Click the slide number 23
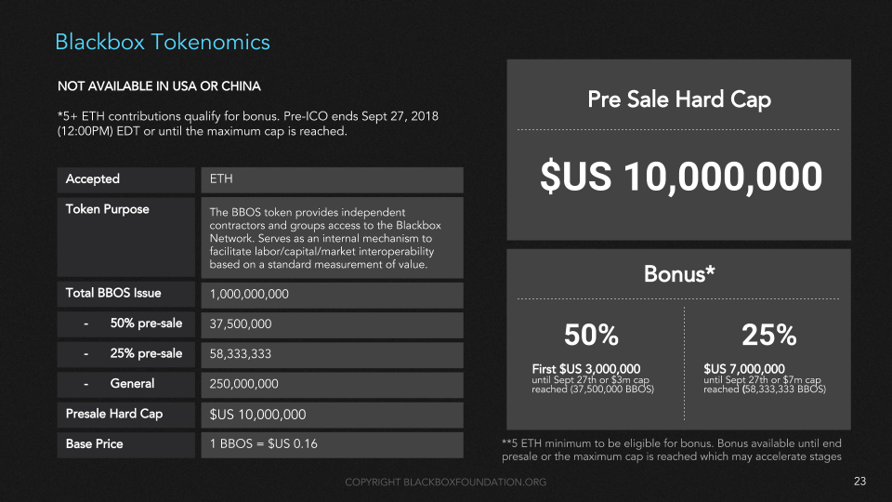Screen dimensions: 892x502 click(859, 481)
